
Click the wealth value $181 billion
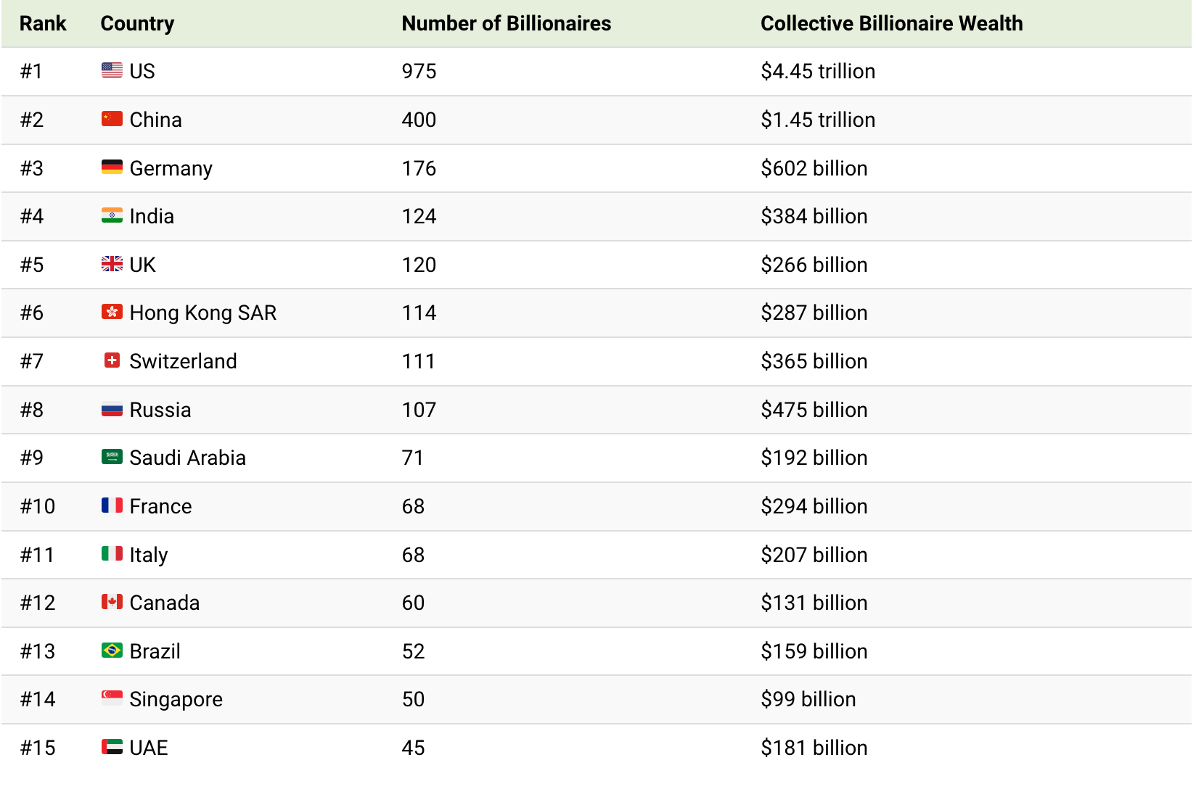pos(814,748)
